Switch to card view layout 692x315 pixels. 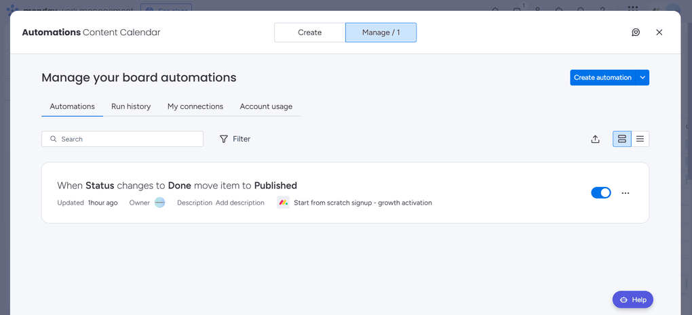click(622, 139)
